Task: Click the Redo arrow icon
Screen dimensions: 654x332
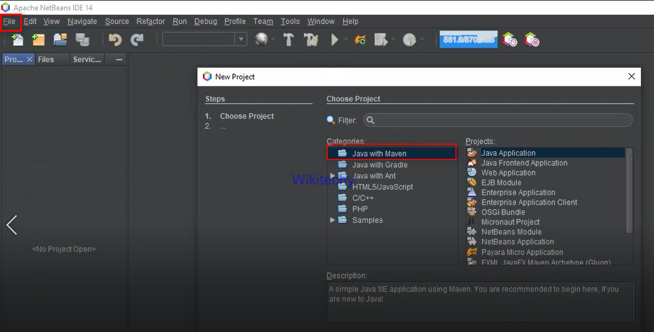Action: (137, 40)
